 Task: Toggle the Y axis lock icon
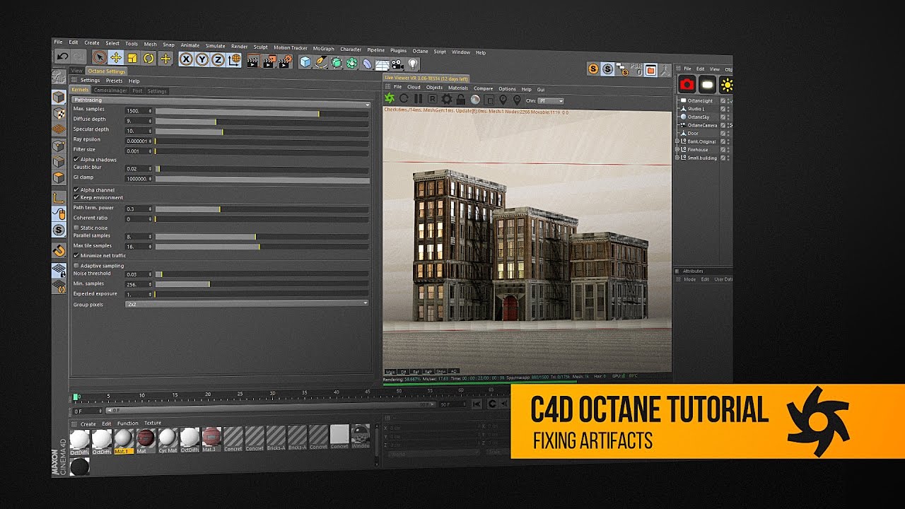pos(202,60)
